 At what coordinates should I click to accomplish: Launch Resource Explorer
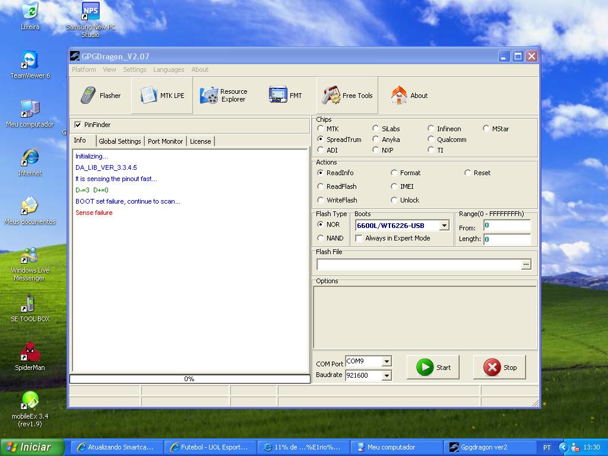224,96
